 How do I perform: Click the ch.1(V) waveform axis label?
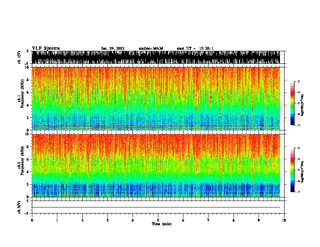[x=19, y=57]
